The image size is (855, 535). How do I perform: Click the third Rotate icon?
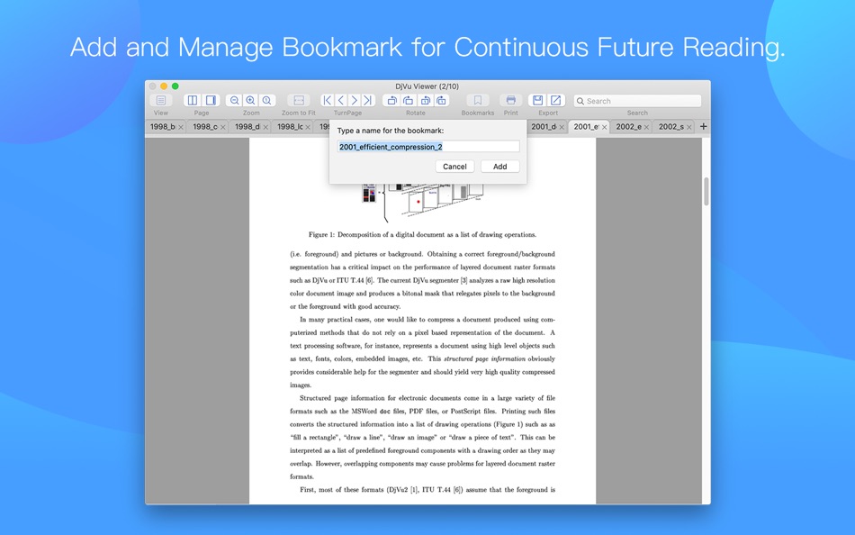[x=425, y=101]
